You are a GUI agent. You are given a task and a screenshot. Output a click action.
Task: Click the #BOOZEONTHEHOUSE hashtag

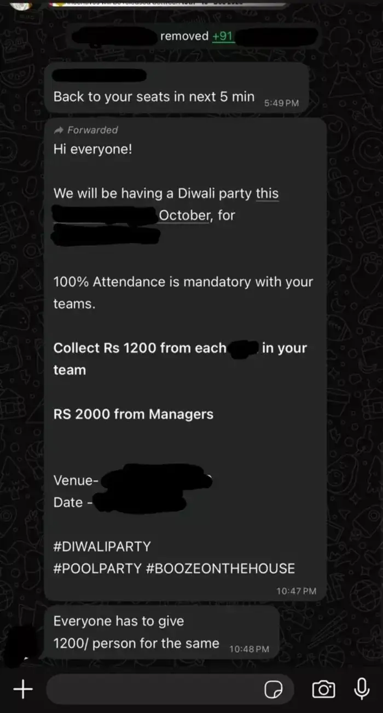(x=220, y=568)
